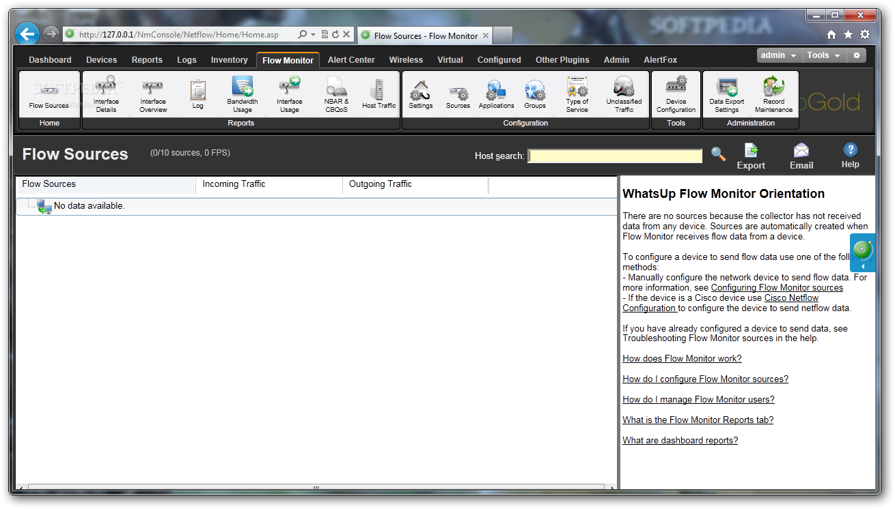Switch to the Virtual tab

(450, 60)
